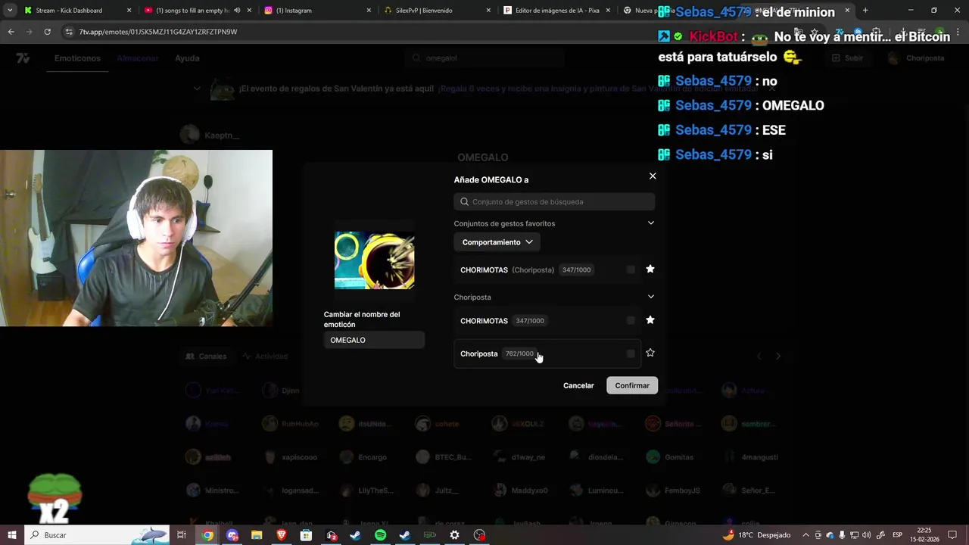The height and width of the screenshot is (545, 969).
Task: Collapse the Choriposta section chevron
Action: (x=650, y=297)
